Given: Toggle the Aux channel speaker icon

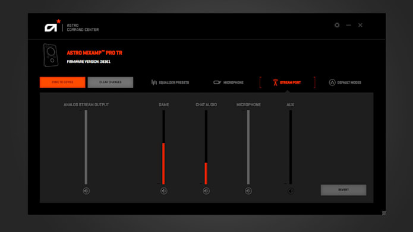Looking at the screenshot, I should tap(291, 191).
